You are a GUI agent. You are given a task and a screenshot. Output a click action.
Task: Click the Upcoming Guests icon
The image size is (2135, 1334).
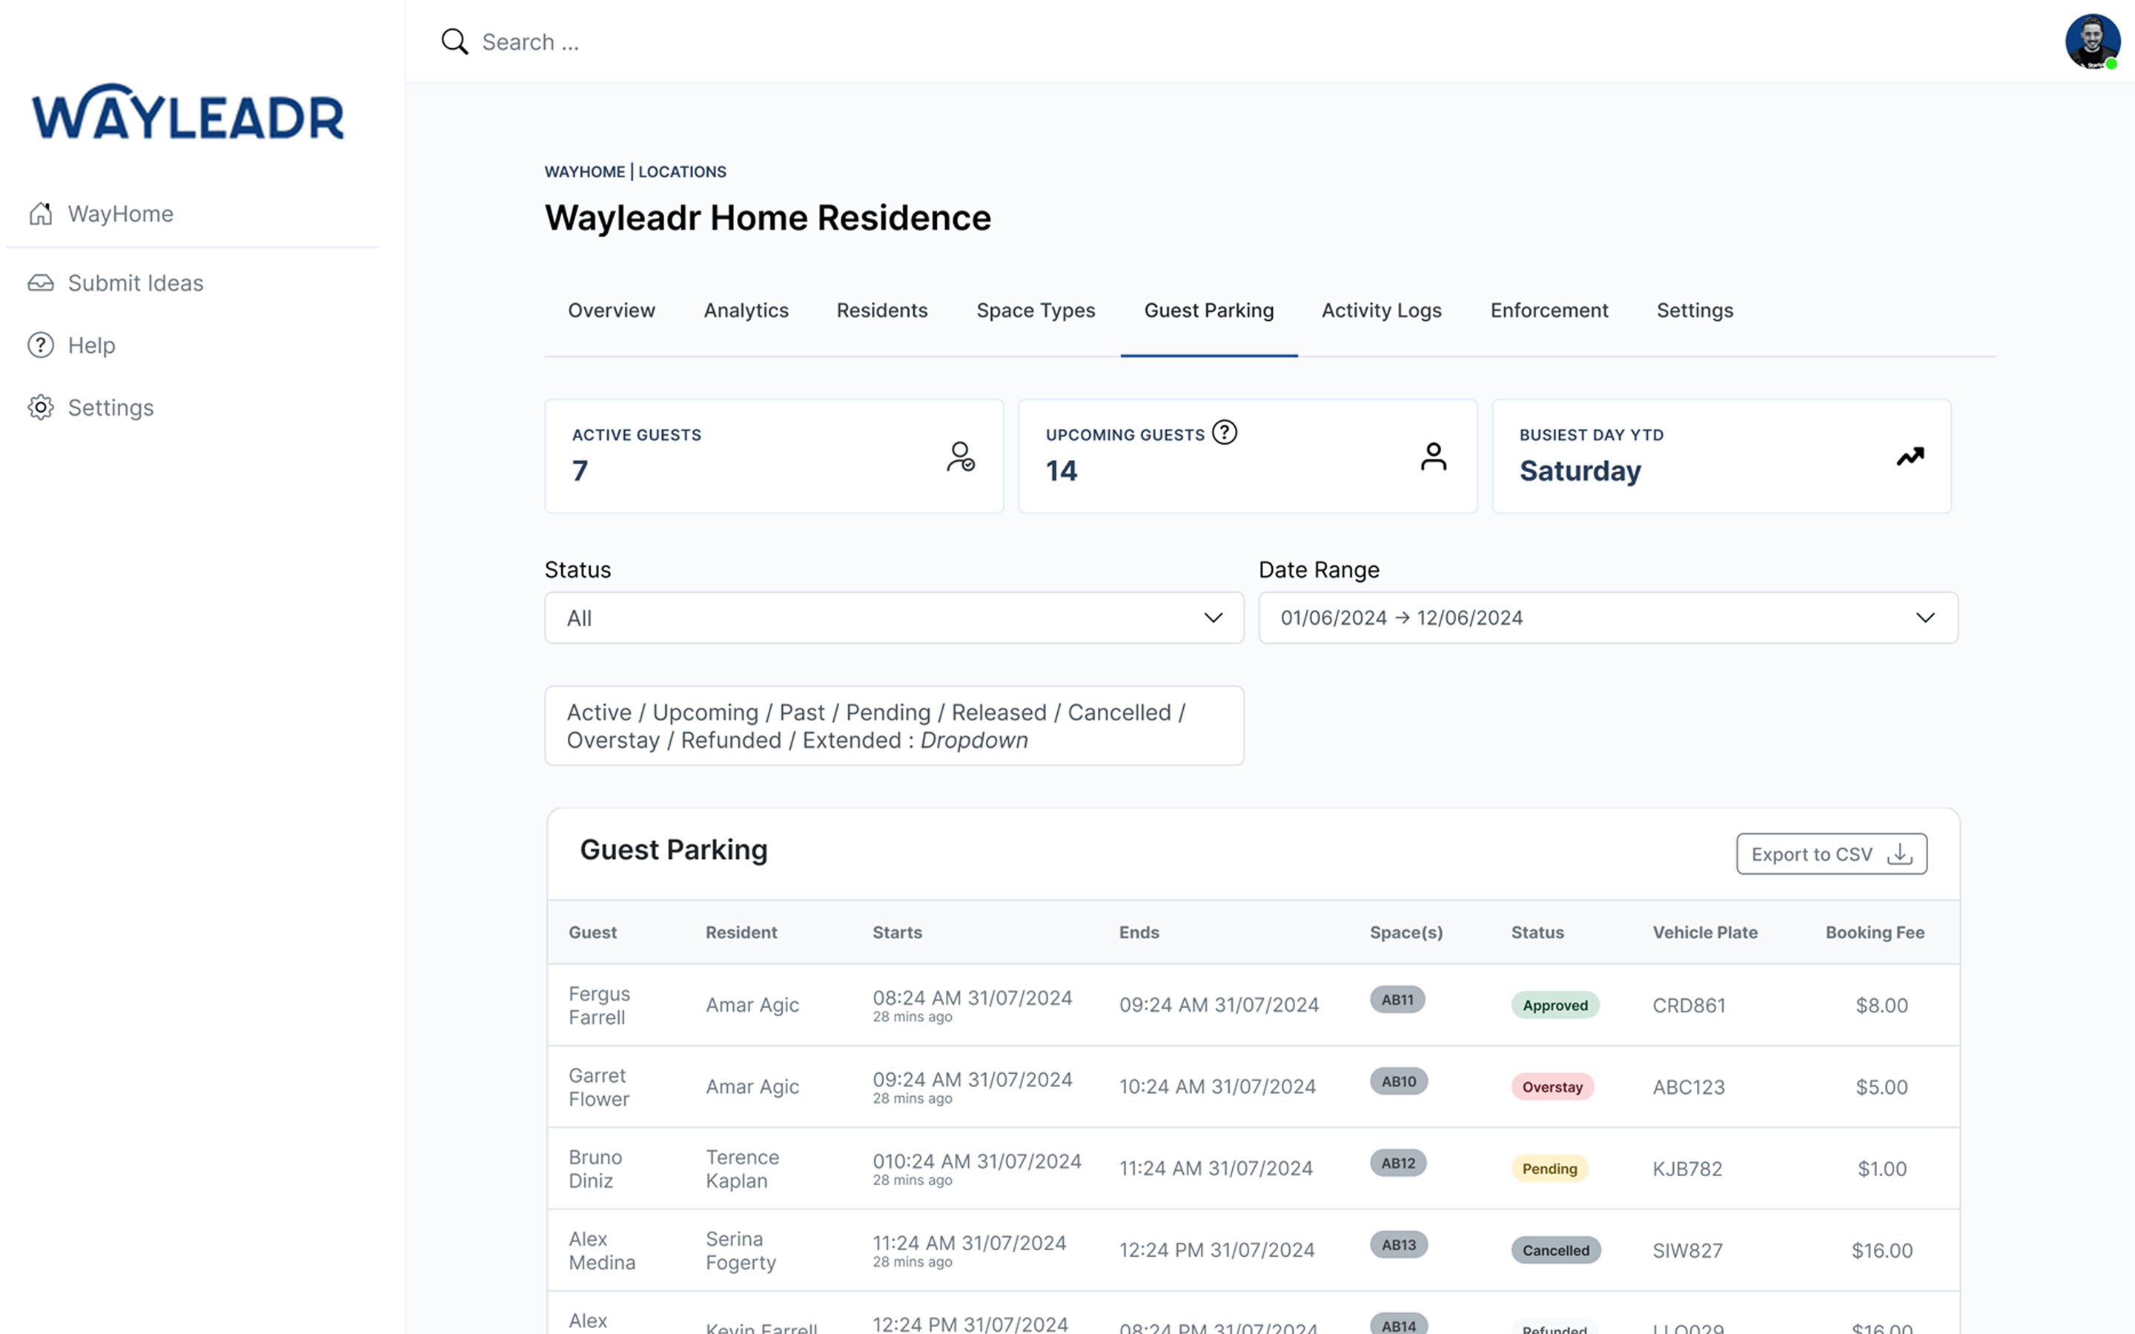tap(1431, 457)
